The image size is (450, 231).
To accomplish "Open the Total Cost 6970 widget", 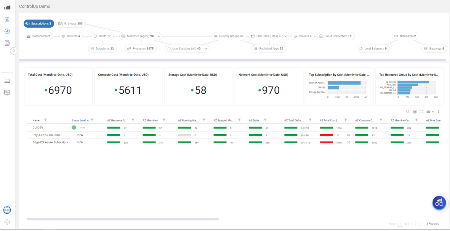I will point(58,87).
